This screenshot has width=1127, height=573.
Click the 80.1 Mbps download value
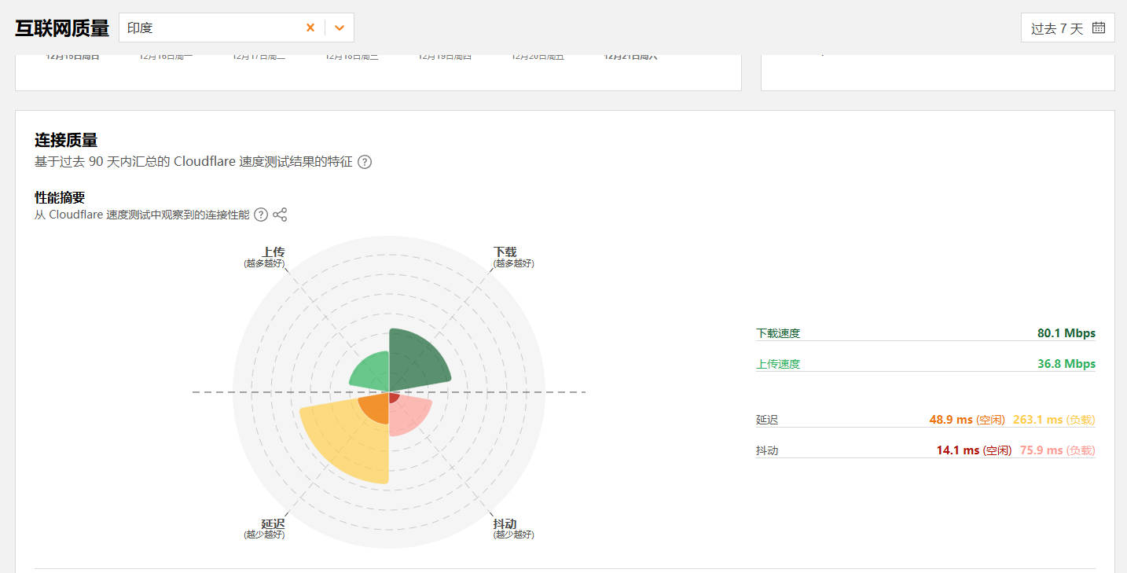pyautogui.click(x=1066, y=333)
